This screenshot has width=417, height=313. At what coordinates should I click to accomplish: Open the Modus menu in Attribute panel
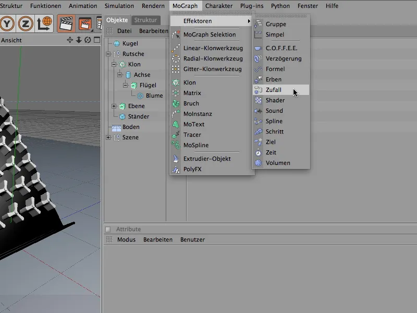[x=126, y=239]
